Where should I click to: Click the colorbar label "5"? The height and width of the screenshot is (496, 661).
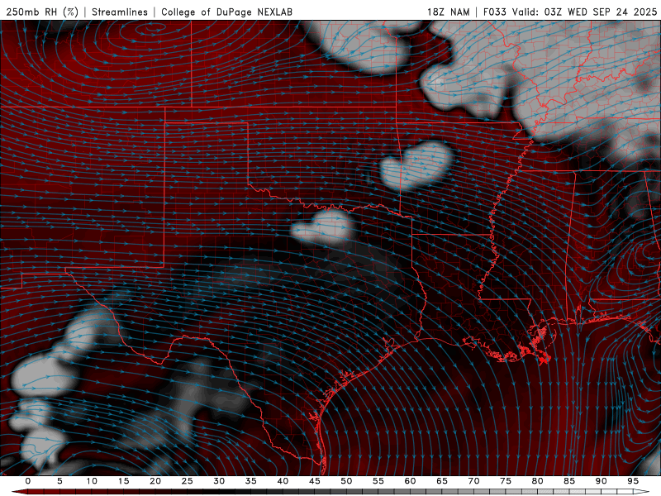59,481
